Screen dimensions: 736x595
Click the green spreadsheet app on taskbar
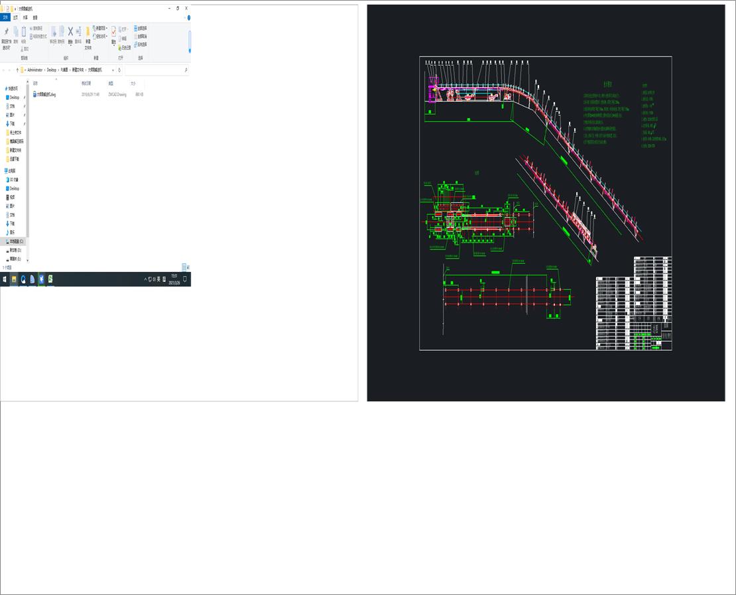tap(50, 279)
